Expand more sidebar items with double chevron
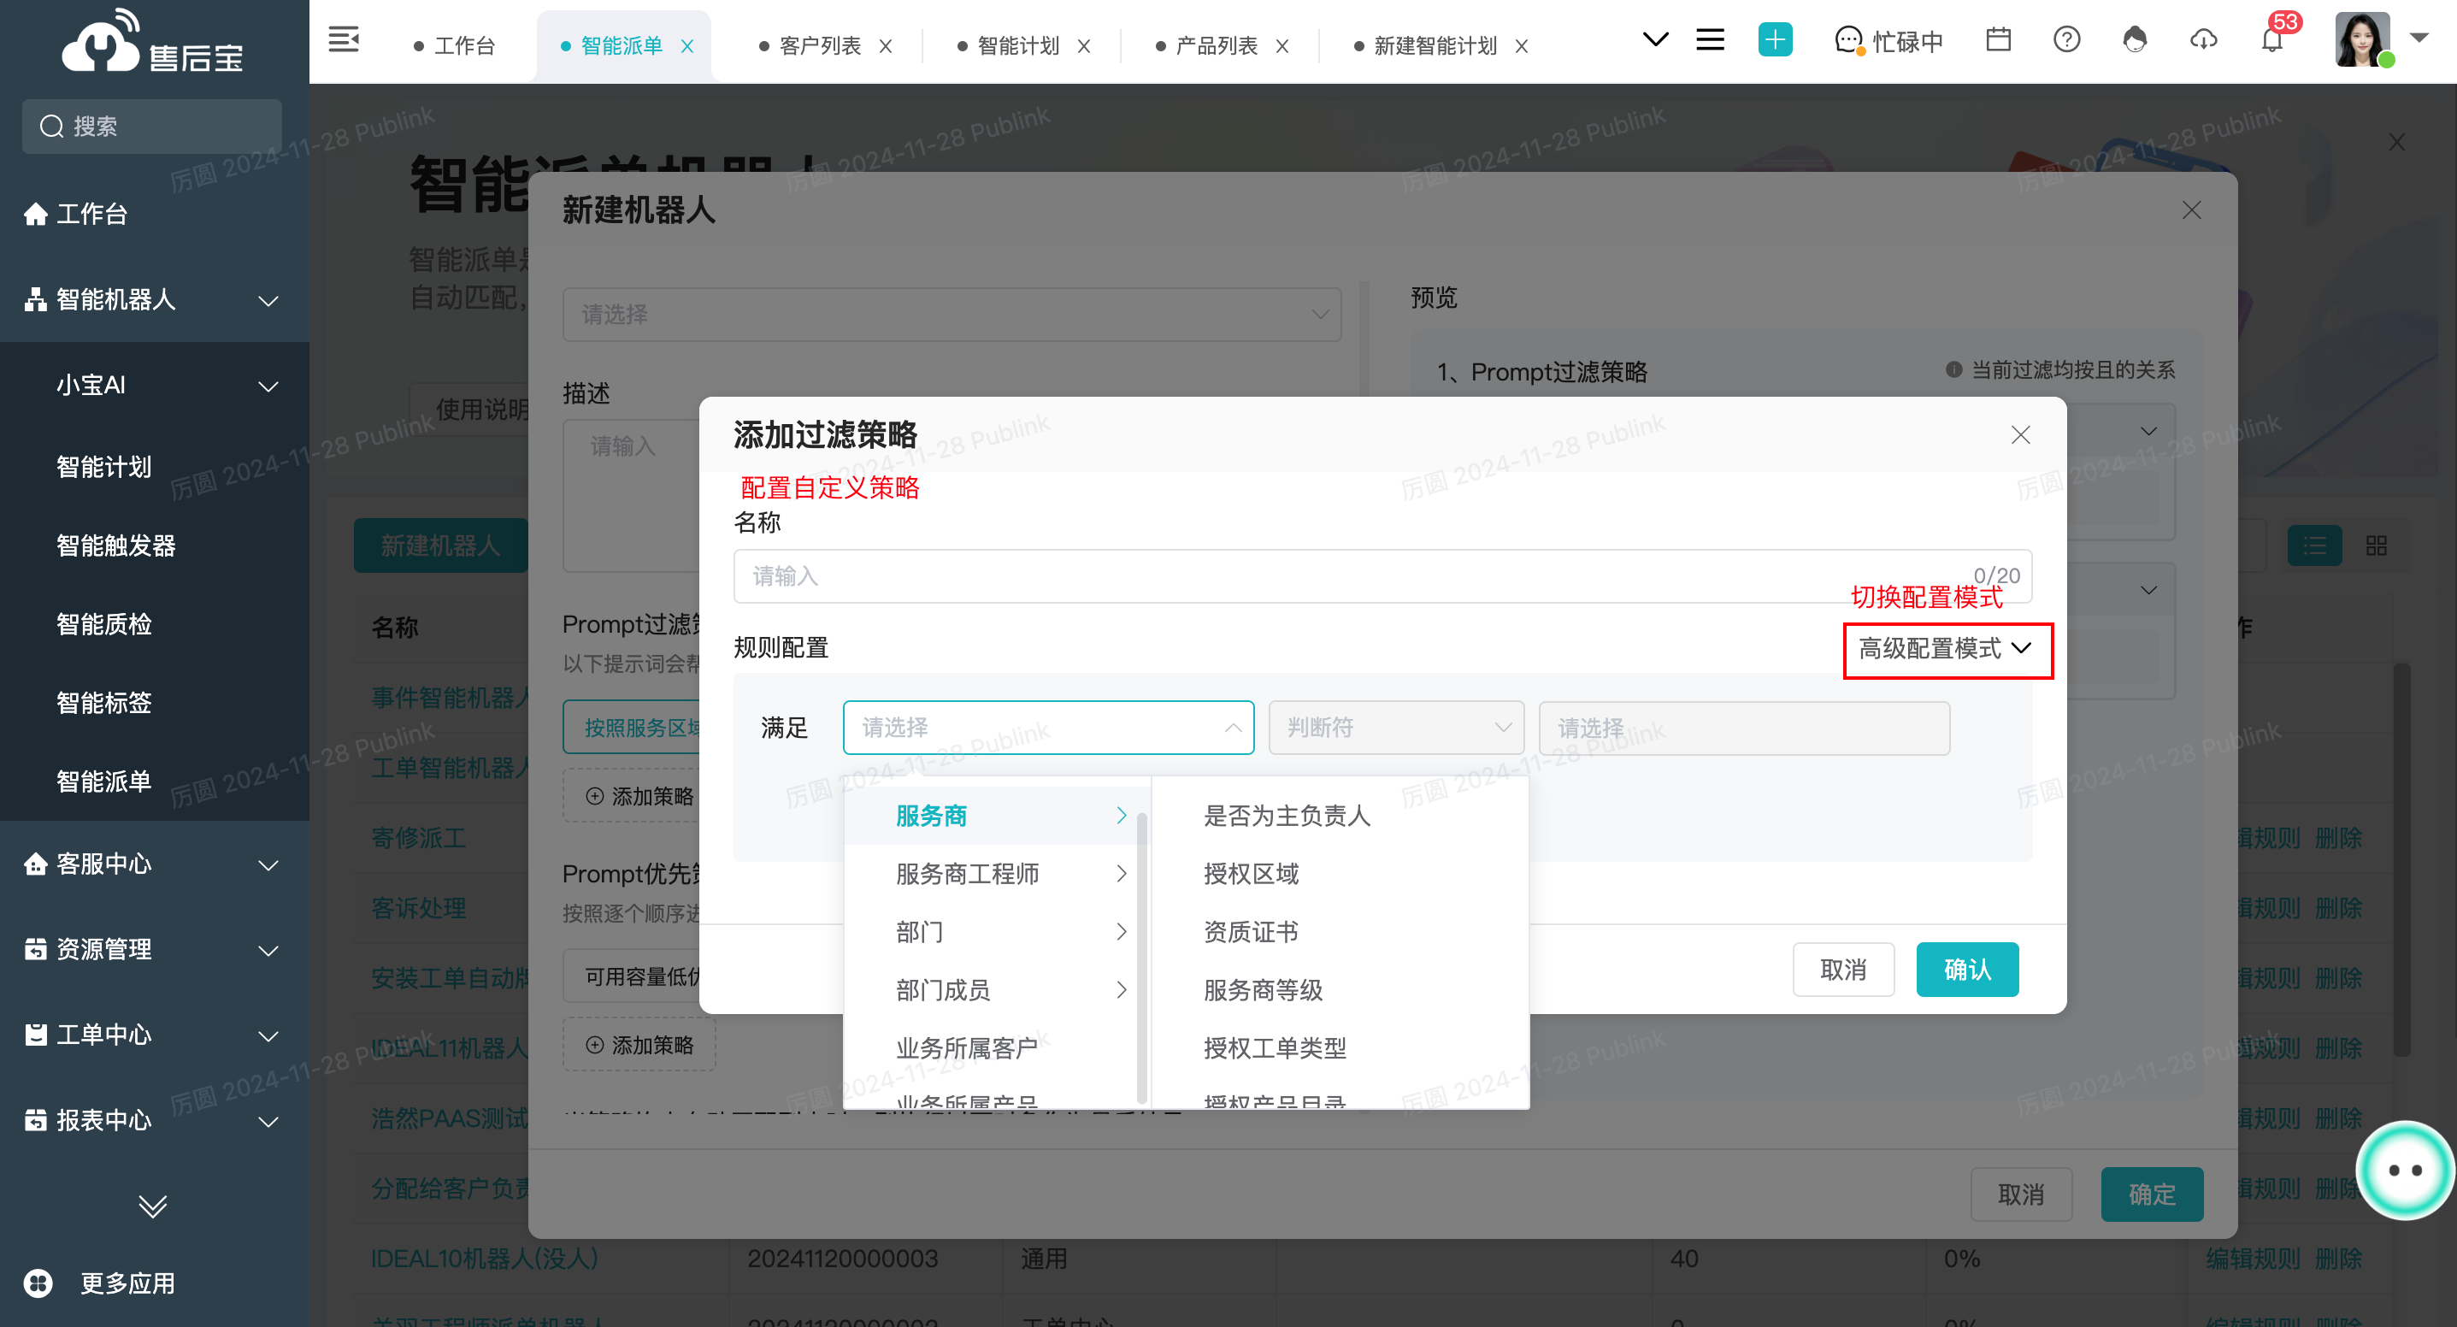Viewport: 2457px width, 1327px height. click(153, 1205)
